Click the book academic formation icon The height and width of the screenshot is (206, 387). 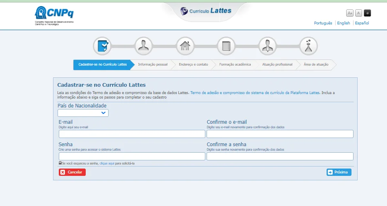point(226,46)
